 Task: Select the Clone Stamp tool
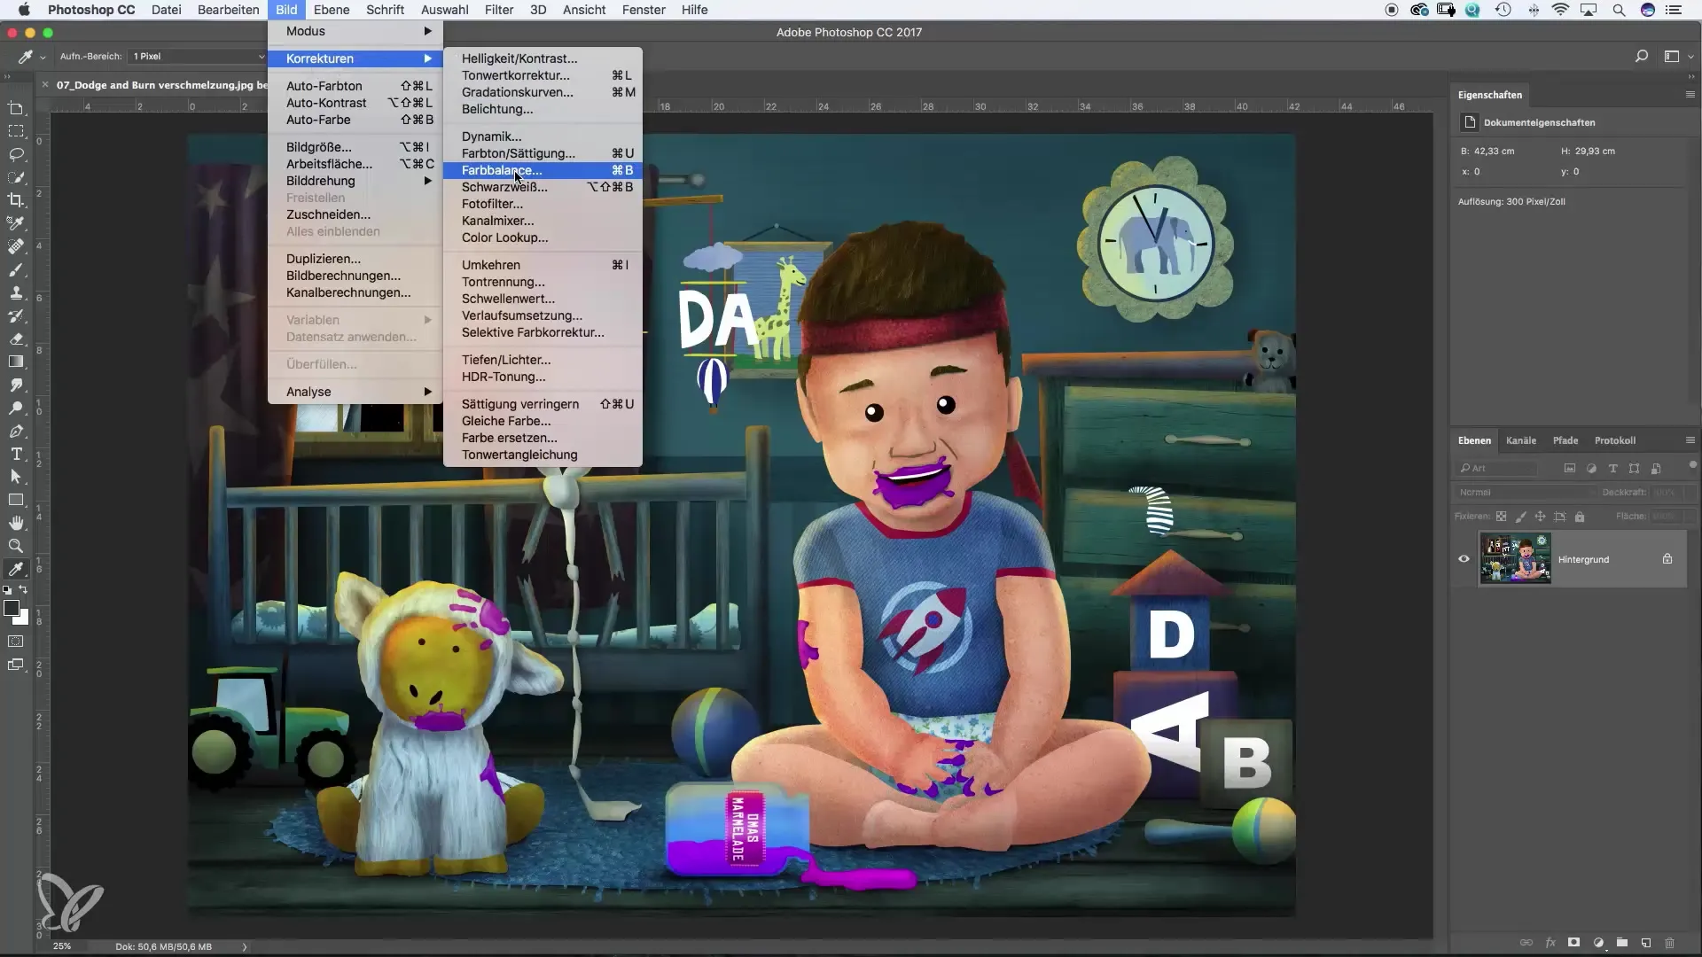[16, 292]
